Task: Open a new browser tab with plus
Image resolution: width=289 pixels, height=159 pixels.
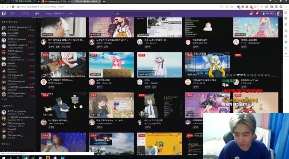Action: coord(104,1)
